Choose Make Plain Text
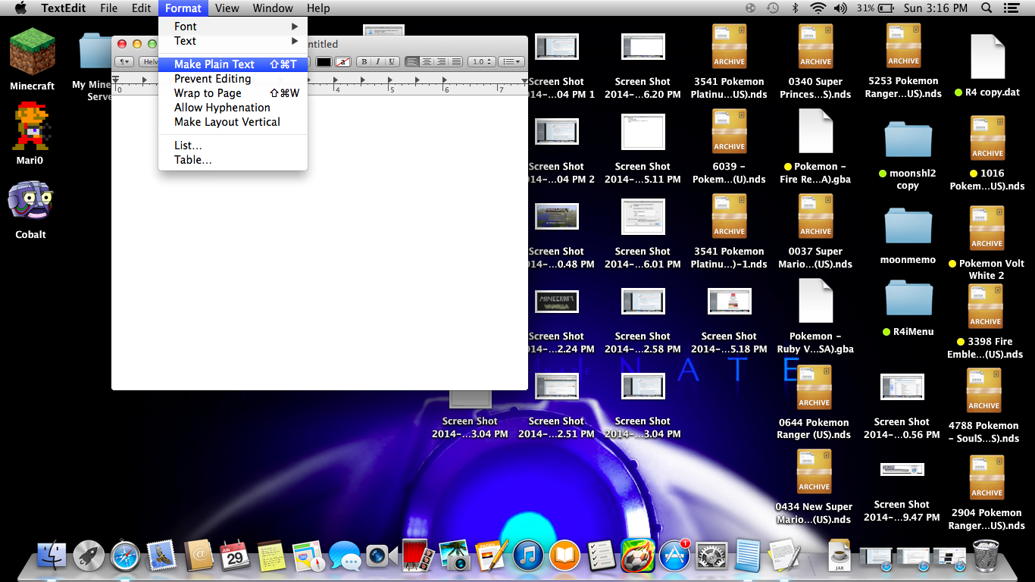This screenshot has width=1035, height=582. pos(233,64)
